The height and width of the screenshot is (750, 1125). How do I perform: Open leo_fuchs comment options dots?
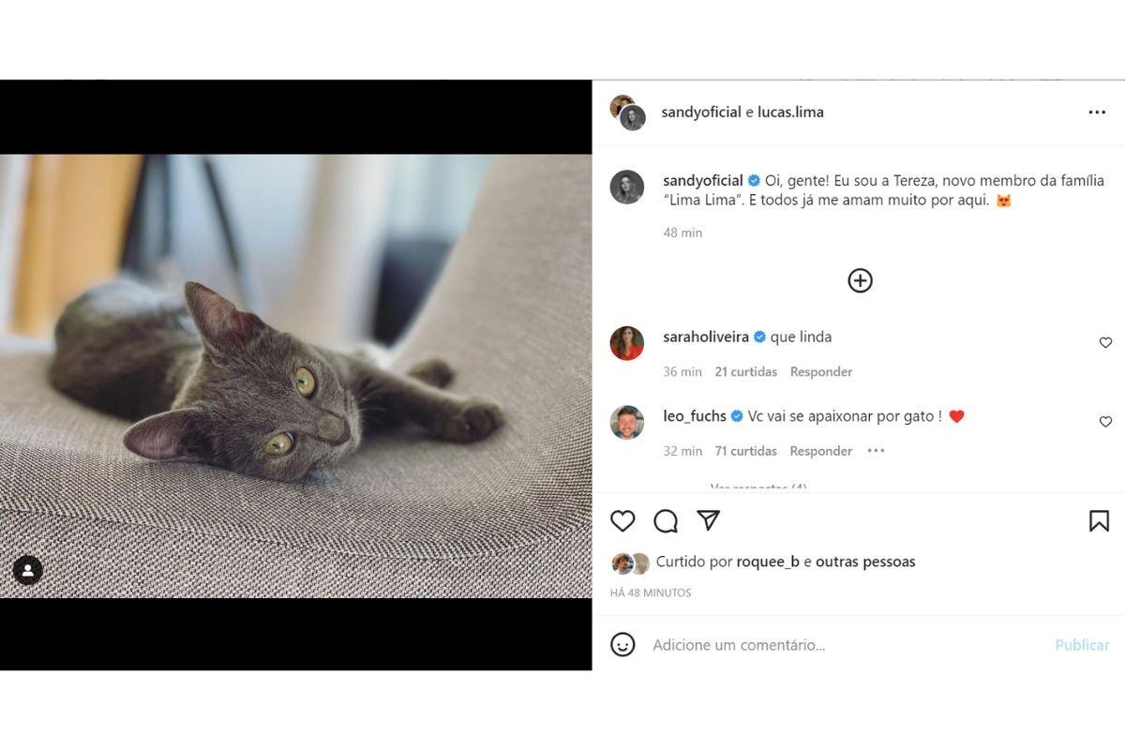pos(876,451)
